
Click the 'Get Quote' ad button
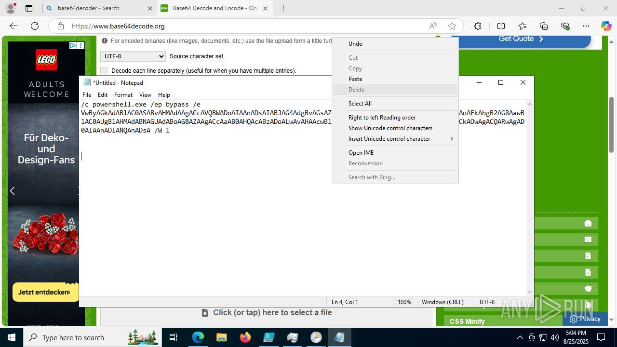pos(521,39)
